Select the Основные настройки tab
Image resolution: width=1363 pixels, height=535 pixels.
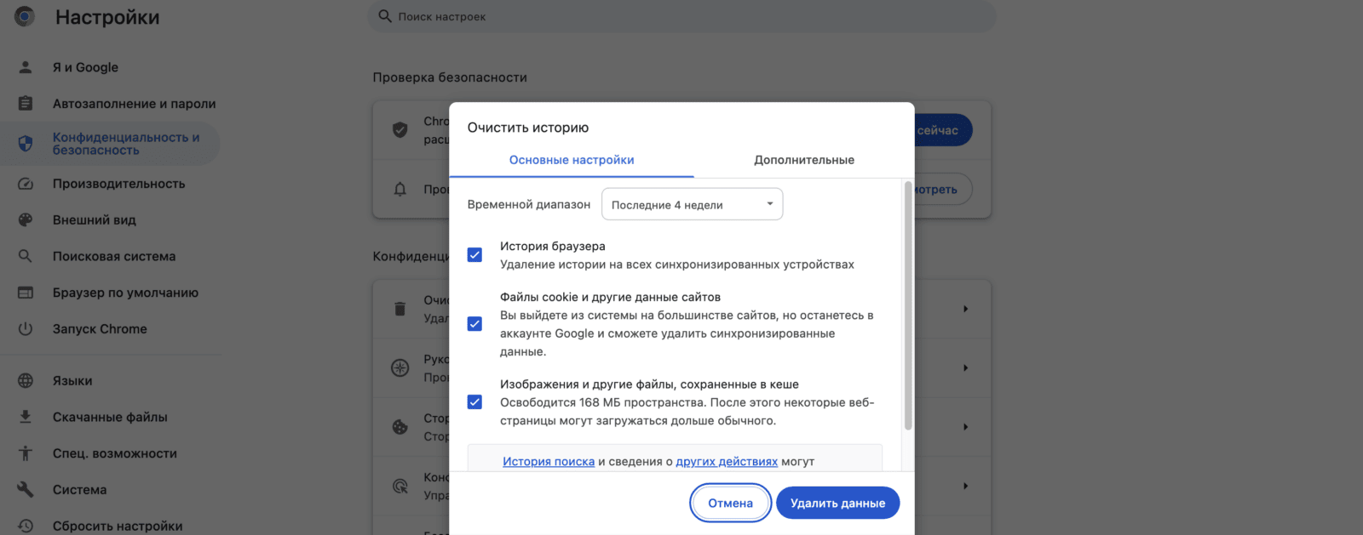(572, 160)
